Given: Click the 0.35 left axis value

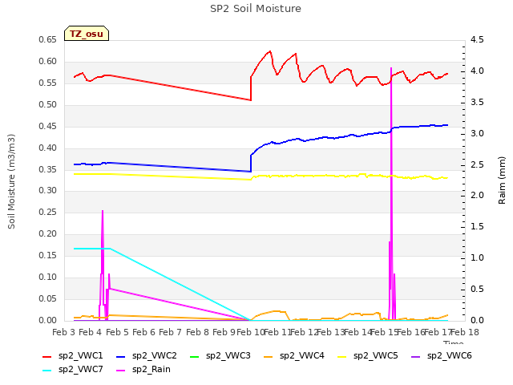Looking at the screenshot, I should [47, 169].
